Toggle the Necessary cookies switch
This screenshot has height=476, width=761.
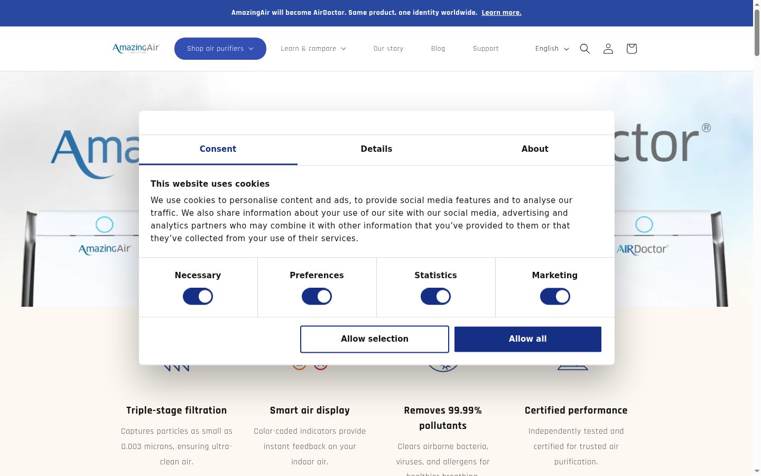point(198,297)
